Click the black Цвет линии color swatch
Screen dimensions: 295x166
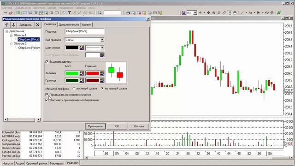point(72,47)
